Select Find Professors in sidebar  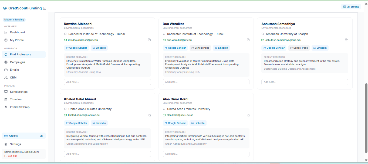[24, 54]
